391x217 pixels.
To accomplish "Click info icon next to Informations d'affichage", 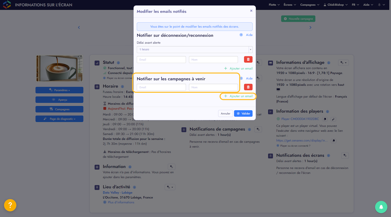I will [329, 63].
